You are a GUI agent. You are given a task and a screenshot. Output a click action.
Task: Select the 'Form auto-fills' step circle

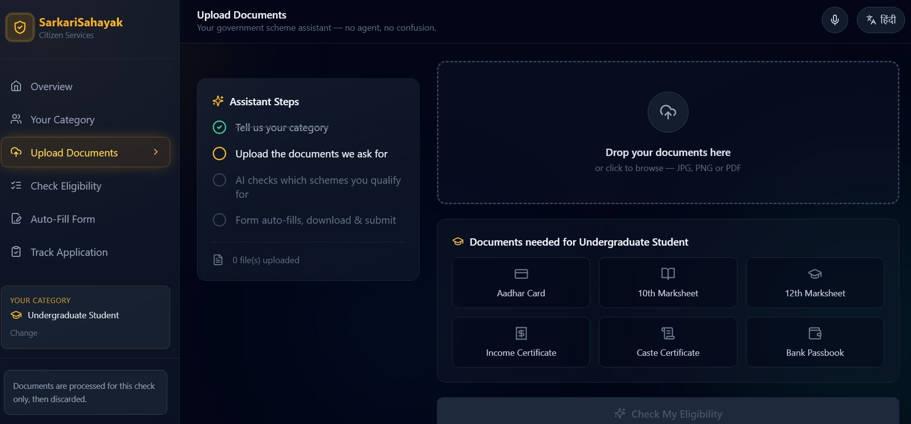click(x=219, y=220)
